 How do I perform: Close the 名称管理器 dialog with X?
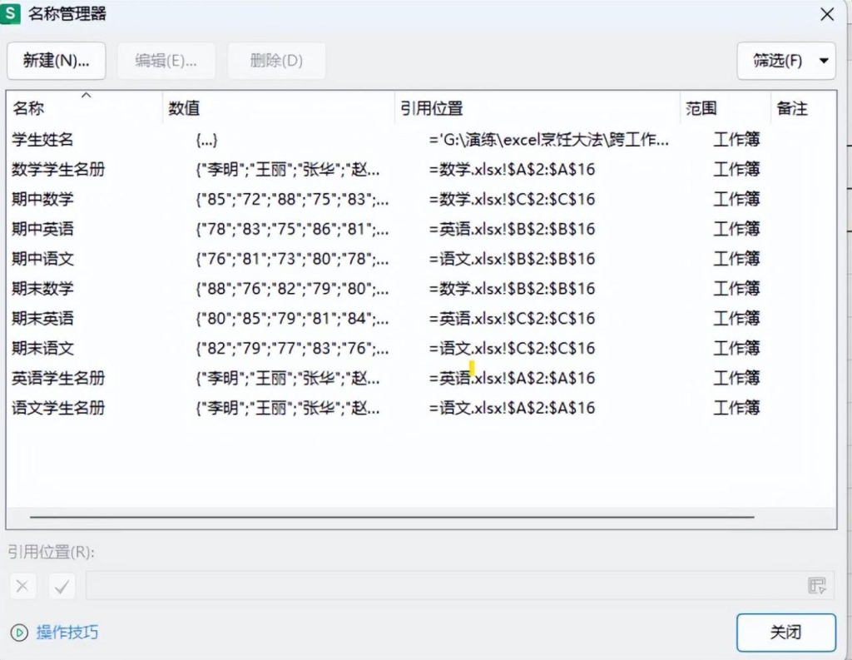click(827, 14)
